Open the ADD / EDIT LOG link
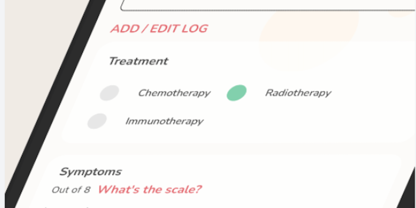The width and height of the screenshot is (416, 208). (x=159, y=29)
